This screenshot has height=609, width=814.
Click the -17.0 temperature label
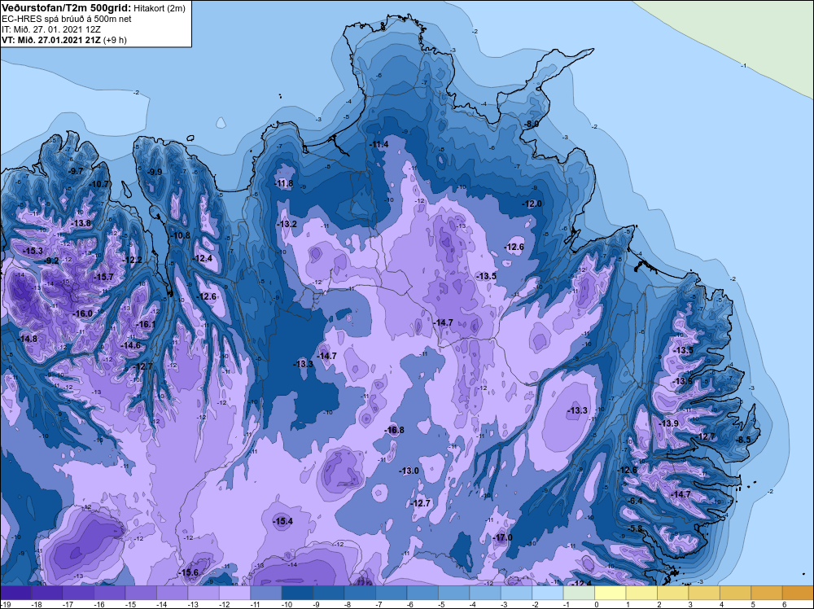[502, 537]
